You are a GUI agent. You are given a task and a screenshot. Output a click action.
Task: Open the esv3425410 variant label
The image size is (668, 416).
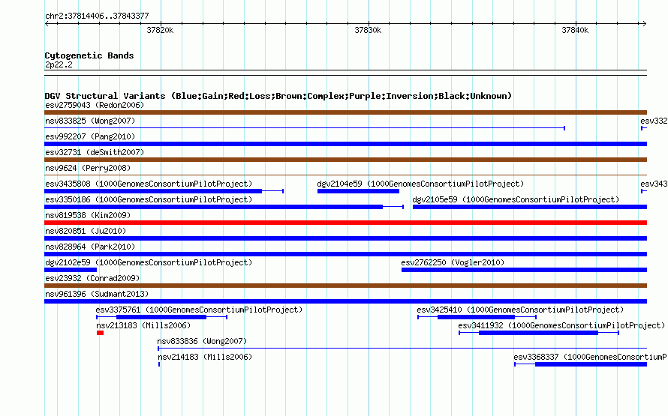[520, 310]
